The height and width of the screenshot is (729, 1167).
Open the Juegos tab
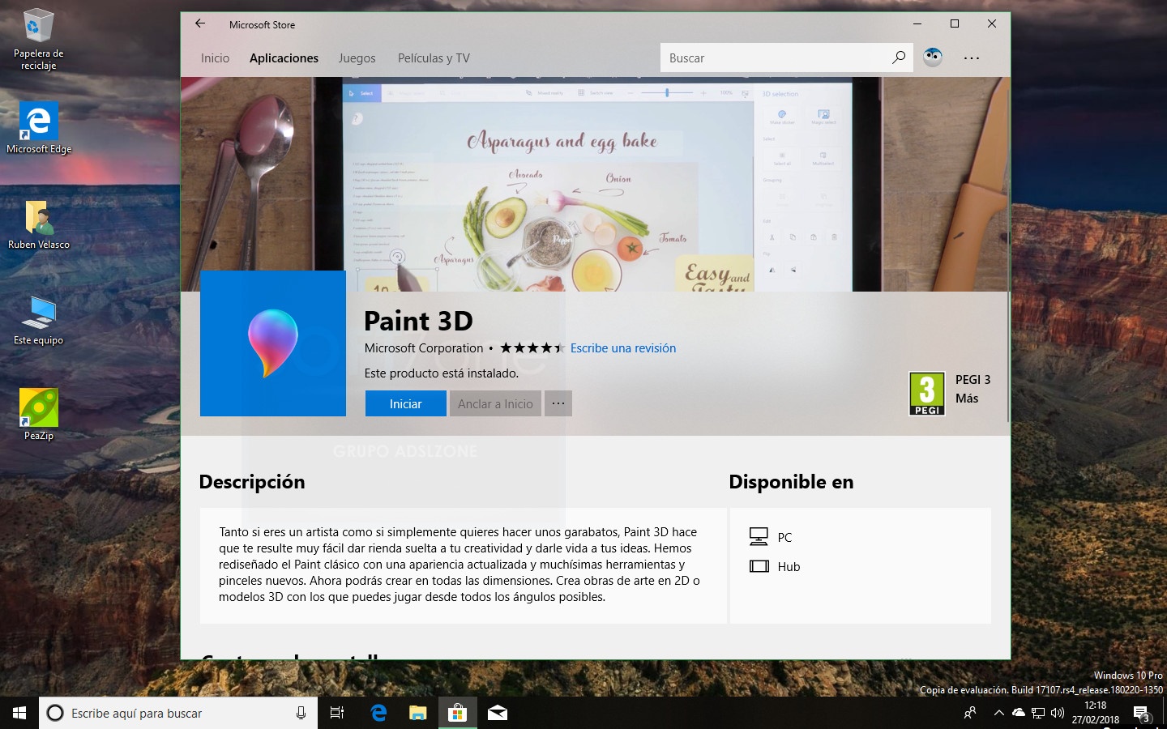click(357, 58)
